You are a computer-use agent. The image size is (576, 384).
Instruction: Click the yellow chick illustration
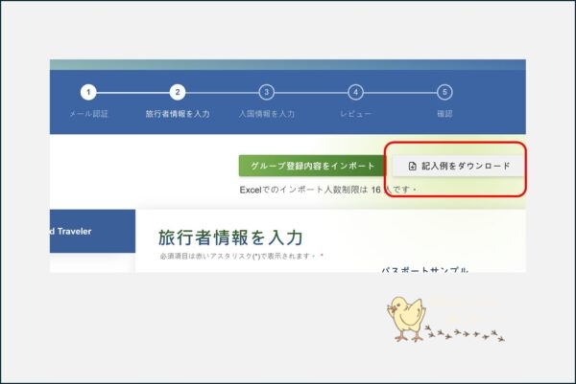tap(405, 319)
